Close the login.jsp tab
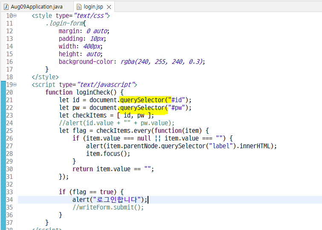Viewport: 322px width, 230px height. click(109, 7)
